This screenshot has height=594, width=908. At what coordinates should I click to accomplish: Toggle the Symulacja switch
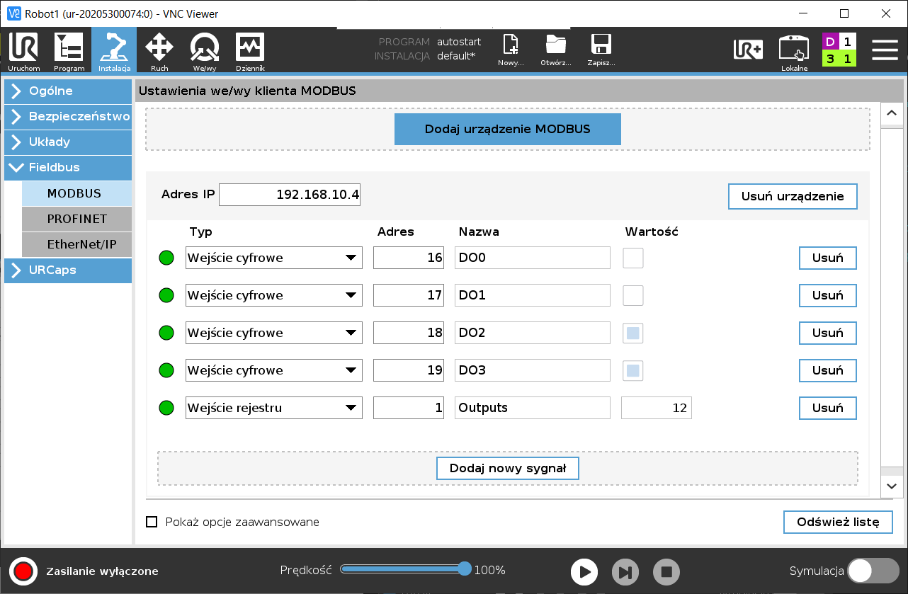point(873,571)
